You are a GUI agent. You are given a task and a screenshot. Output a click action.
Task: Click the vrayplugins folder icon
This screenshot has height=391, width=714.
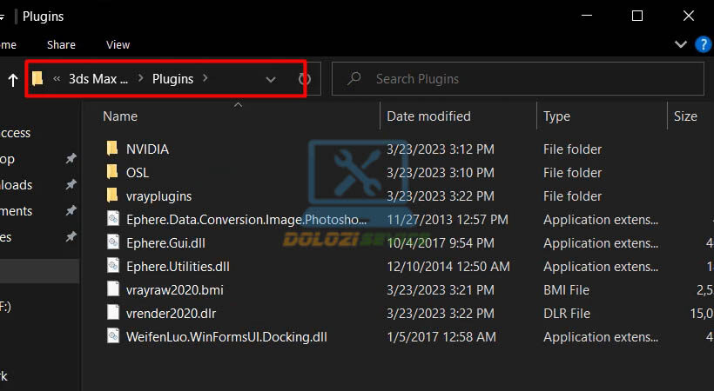coord(111,196)
